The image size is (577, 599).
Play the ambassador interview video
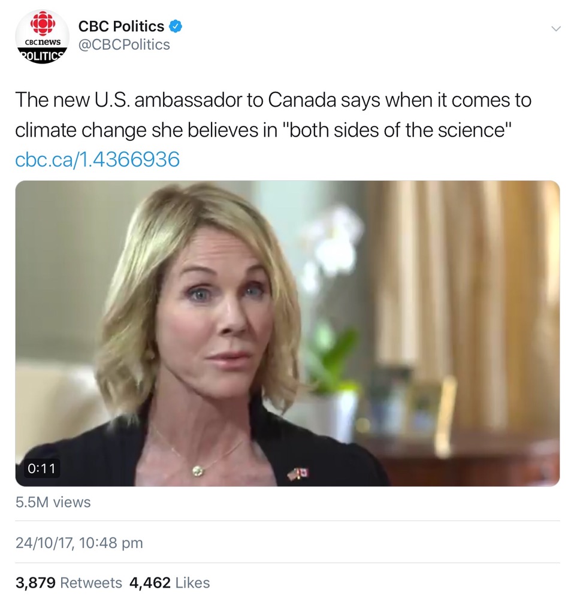287,333
